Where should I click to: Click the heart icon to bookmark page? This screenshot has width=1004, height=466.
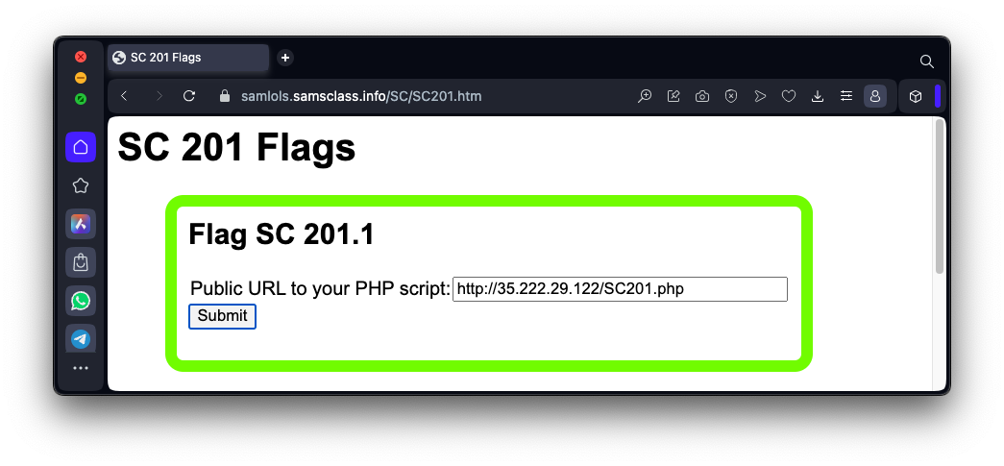pyautogui.click(x=789, y=96)
